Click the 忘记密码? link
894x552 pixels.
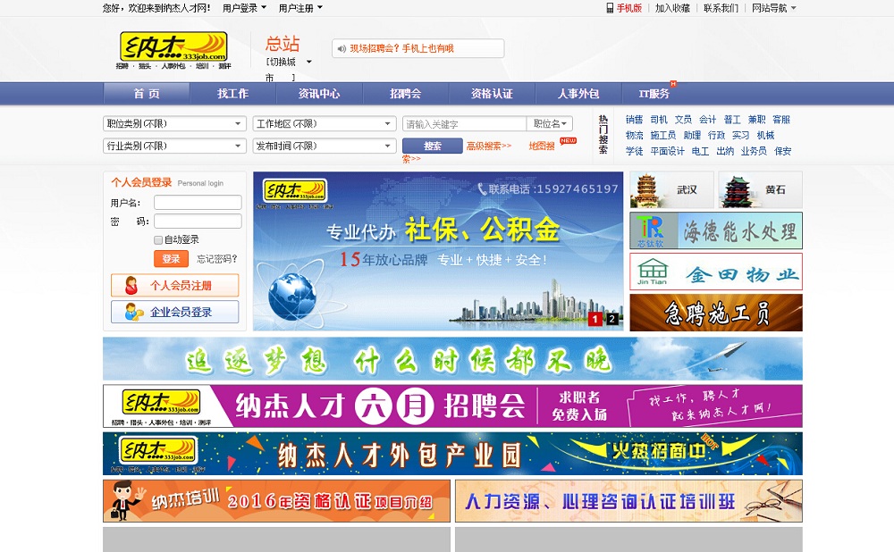pos(216,259)
